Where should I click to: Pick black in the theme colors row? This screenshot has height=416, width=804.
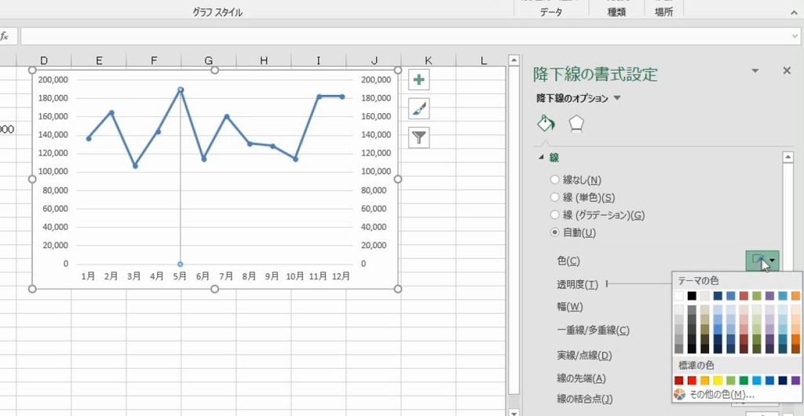coord(692,296)
